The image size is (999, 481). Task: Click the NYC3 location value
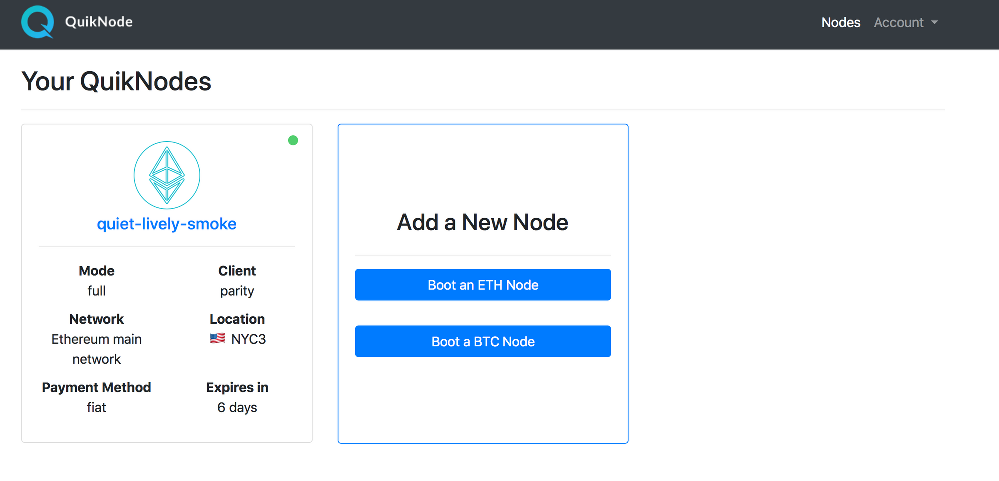coord(249,339)
